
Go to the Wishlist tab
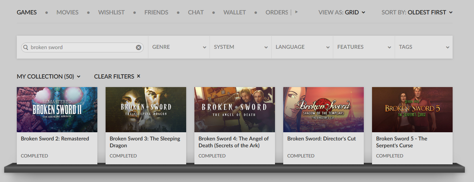click(112, 12)
